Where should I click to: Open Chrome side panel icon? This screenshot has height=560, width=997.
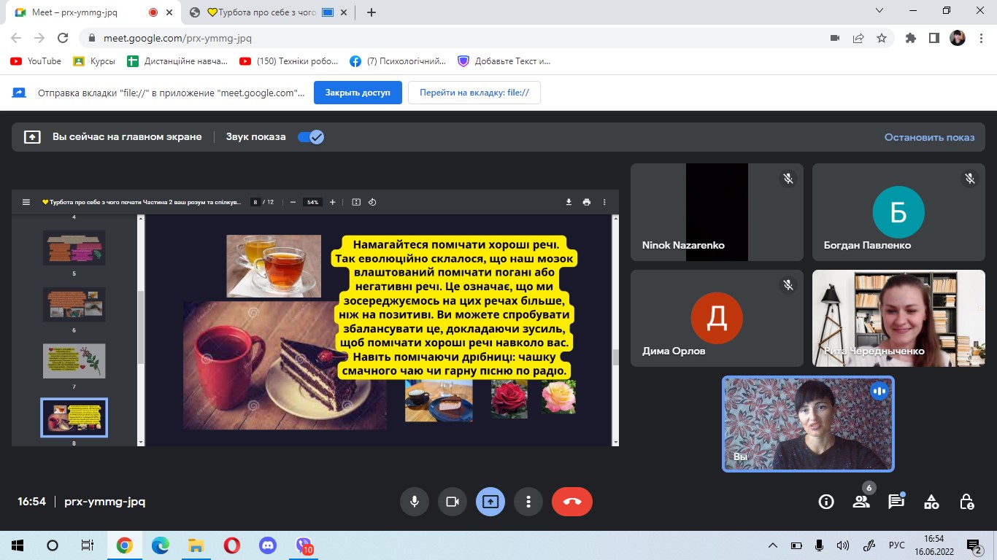[934, 38]
